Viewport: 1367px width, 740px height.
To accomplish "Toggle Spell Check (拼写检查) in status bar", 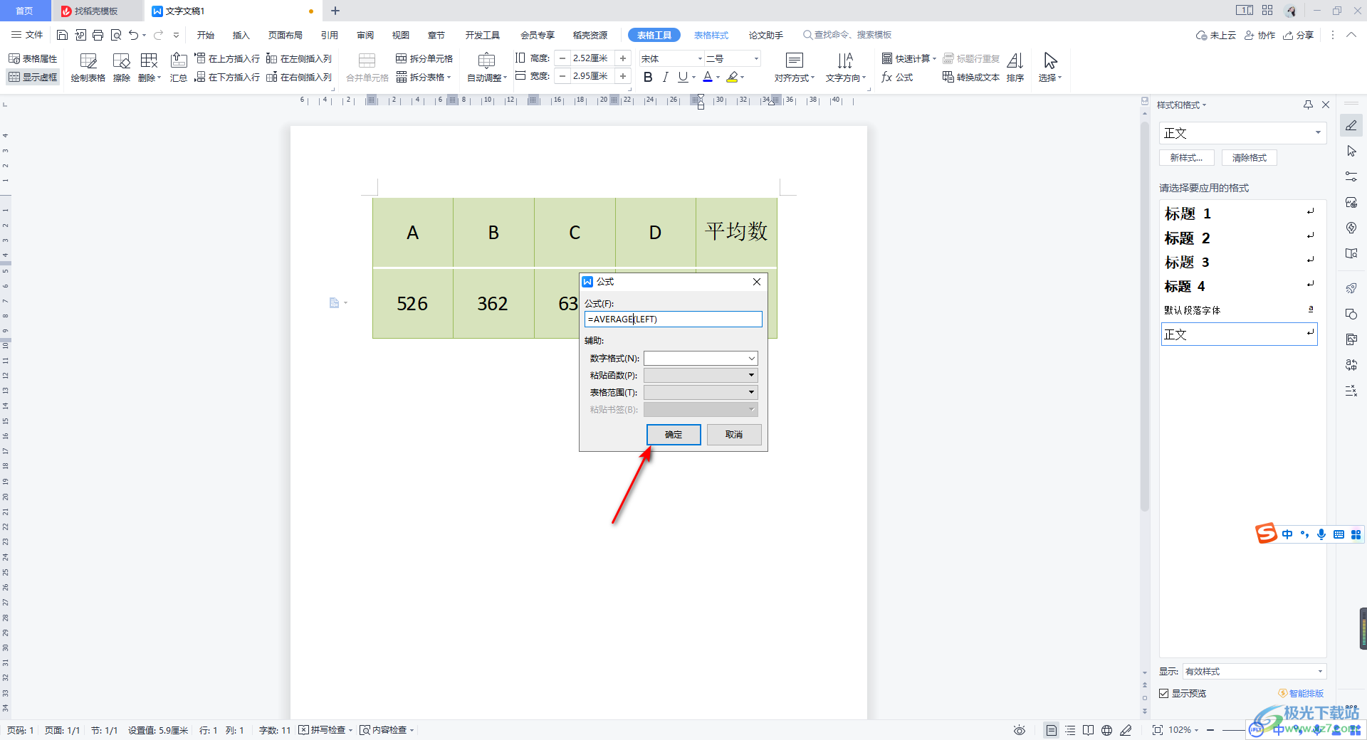I will (325, 730).
